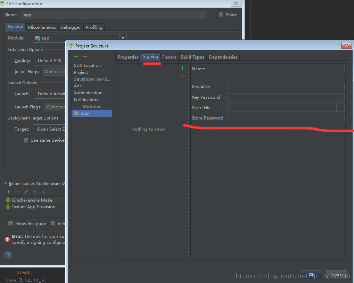Viewport: 354px width, 283px height.
Task: Open the Launch Default Activity dropdown
Action: click(49, 94)
